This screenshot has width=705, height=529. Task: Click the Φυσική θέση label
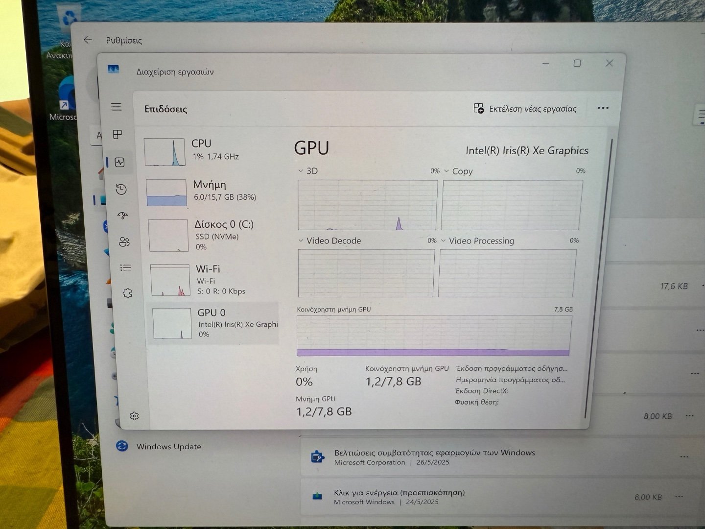tap(476, 402)
